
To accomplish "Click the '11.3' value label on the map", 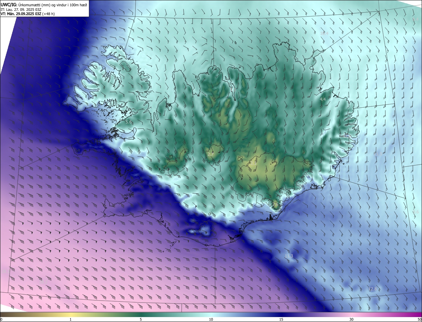I will click(x=289, y=256).
